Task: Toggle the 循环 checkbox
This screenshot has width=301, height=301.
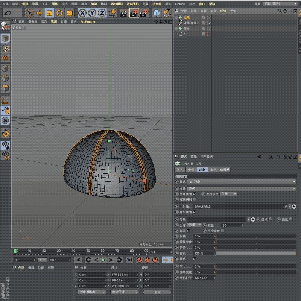Action: point(195,259)
